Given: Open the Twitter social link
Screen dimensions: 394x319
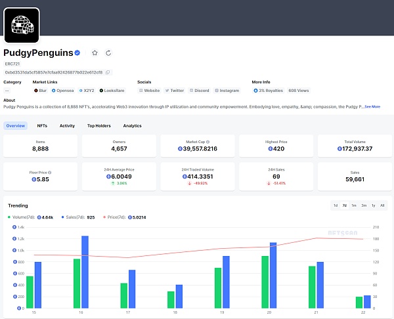Looking at the screenshot, I should [175, 91].
